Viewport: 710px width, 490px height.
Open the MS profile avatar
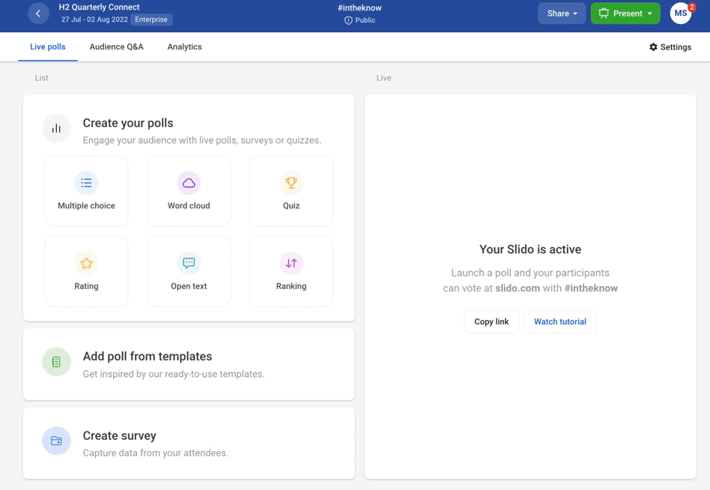[681, 13]
